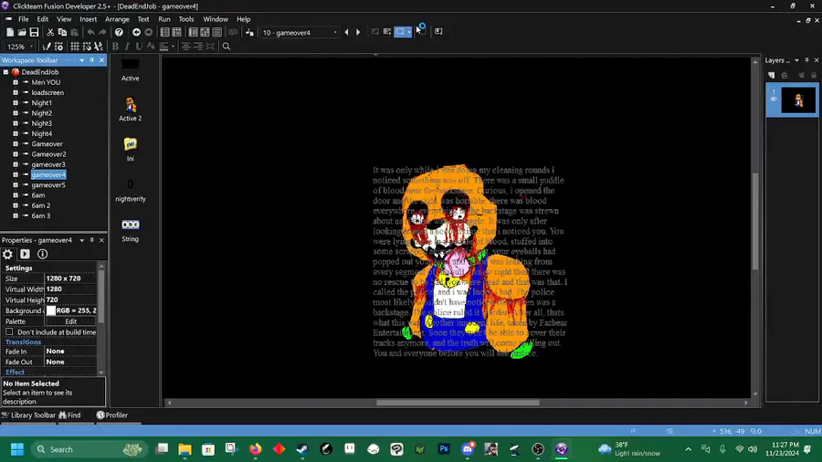
Task: Click the taskbar Search box
Action: point(88,449)
